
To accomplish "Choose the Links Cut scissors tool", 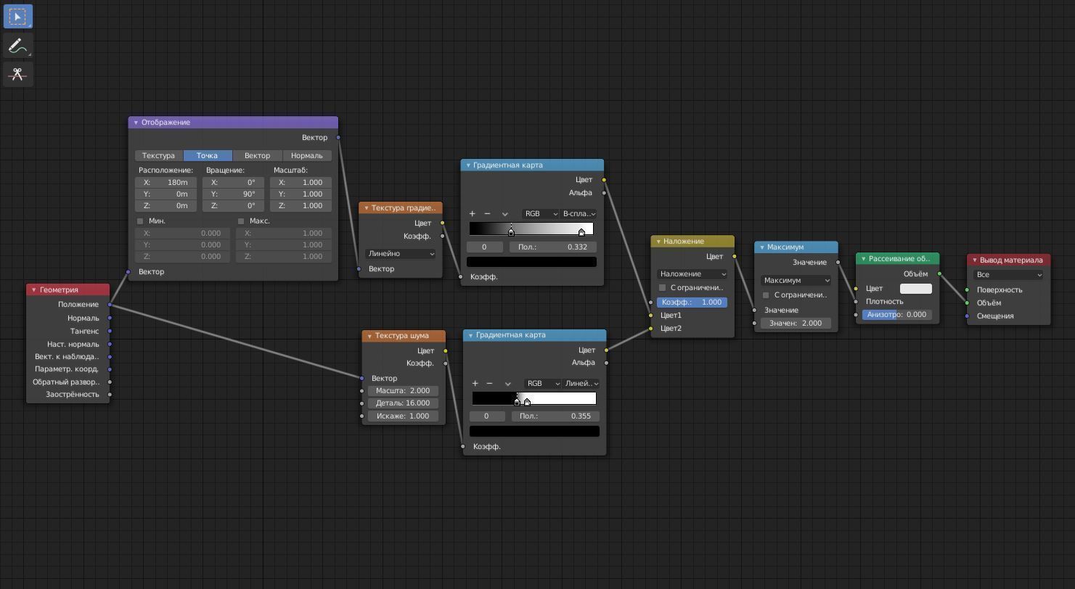I will tap(17, 74).
